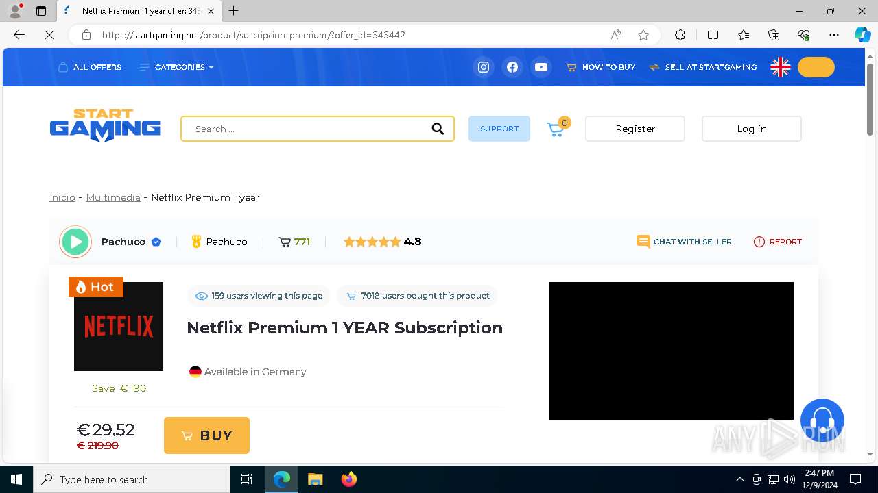Open SELL AT STARTGAMING link
Viewport: 878px width, 493px height.
coord(703,67)
